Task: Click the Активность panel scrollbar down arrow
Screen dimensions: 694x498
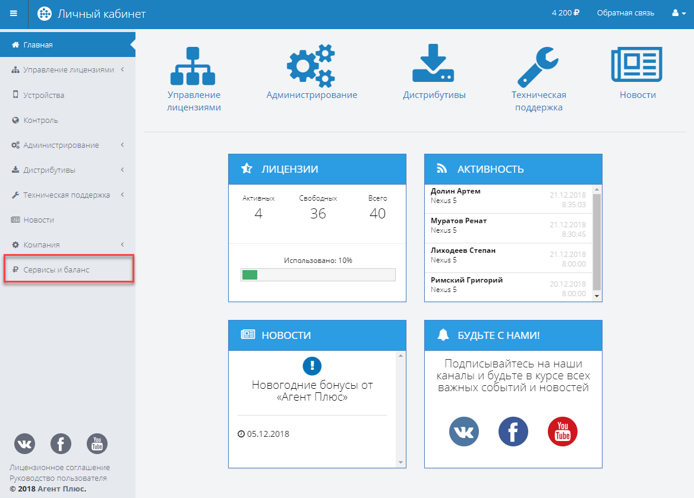Action: tap(597, 295)
